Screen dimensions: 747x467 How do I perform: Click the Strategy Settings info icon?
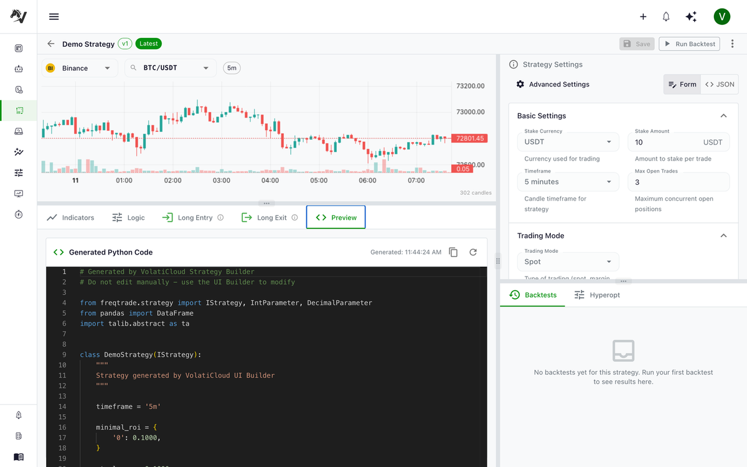(x=514, y=64)
